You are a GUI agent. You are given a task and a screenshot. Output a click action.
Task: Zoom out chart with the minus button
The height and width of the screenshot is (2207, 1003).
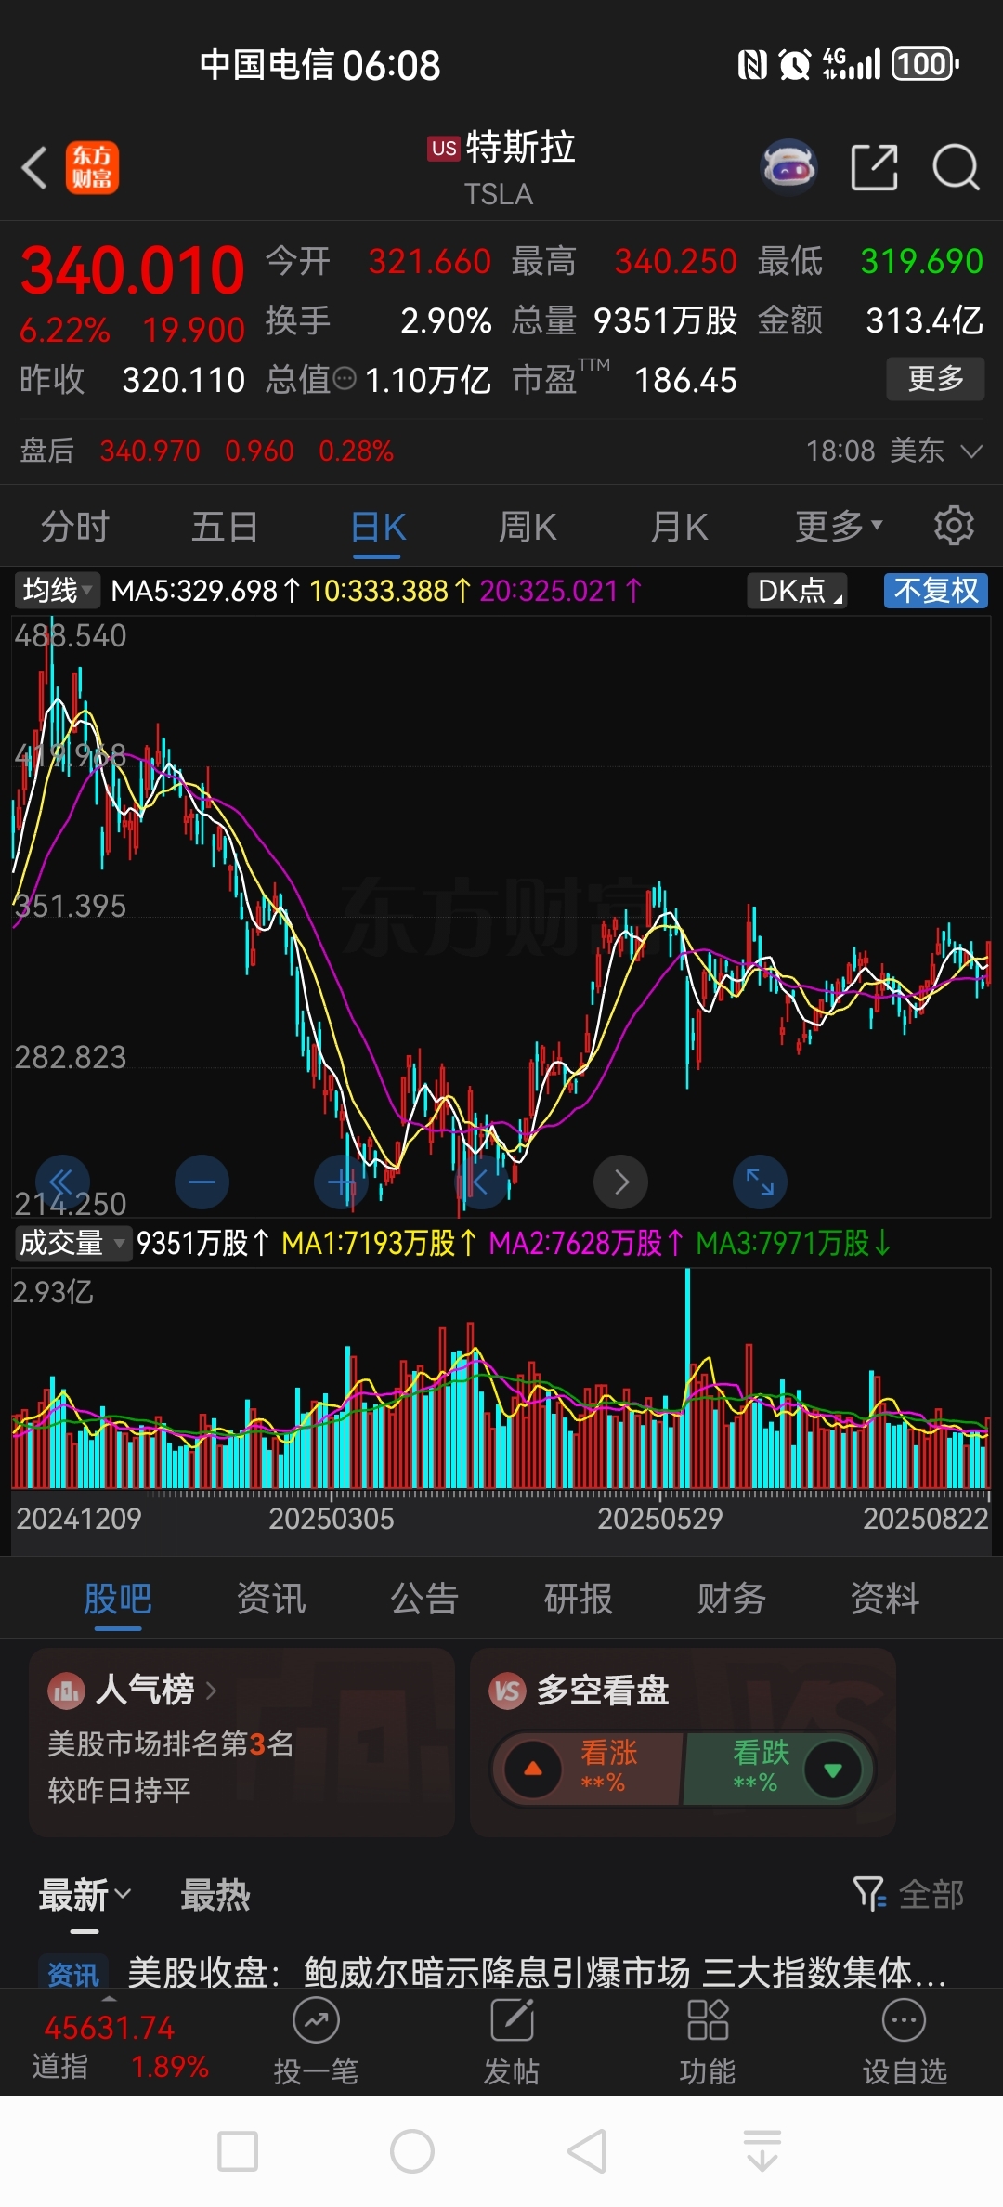202,1182
